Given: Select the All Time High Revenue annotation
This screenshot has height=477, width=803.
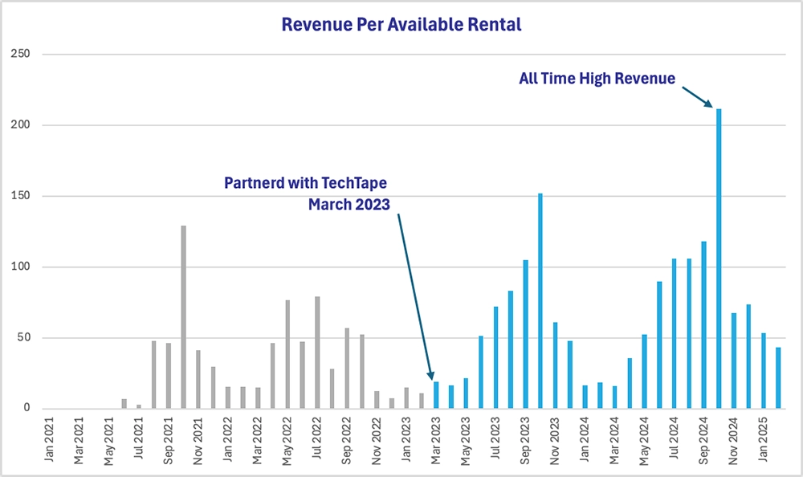Looking at the screenshot, I should coord(597,78).
